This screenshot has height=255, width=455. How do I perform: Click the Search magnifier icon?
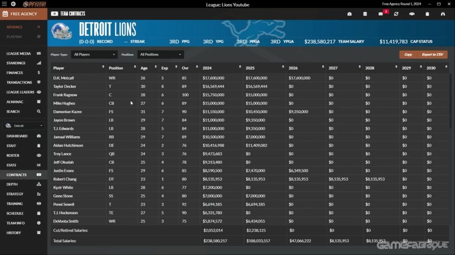pos(39,112)
